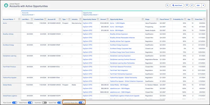Open the BlueSky Airlines account link
The height and width of the screenshot is (105, 210).
(x=8, y=34)
